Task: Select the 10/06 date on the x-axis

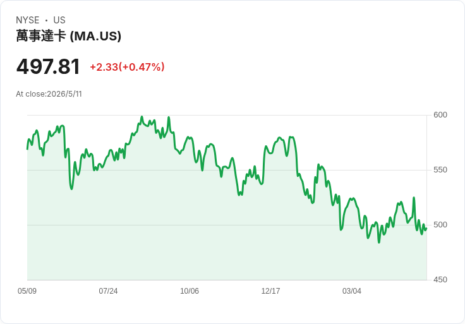Action: (x=190, y=291)
